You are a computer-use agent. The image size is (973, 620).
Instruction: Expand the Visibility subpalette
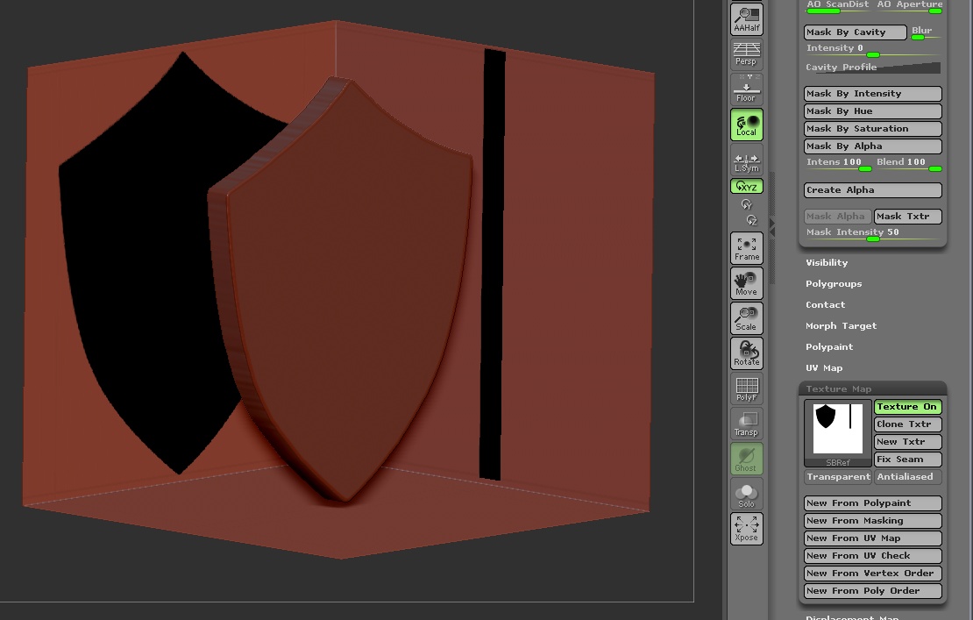827,262
